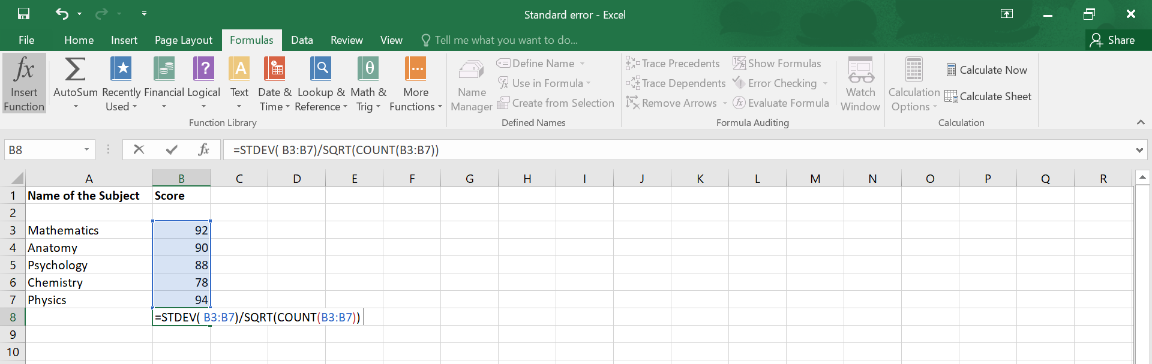This screenshot has height=364, width=1152.
Task: Expand the Name Box dropdown
Action: tap(86, 149)
